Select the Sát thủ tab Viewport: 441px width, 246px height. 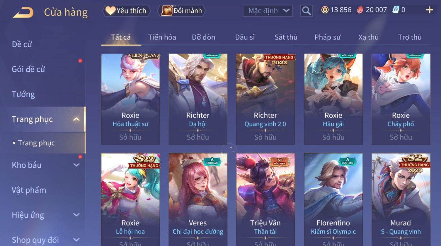pyautogui.click(x=286, y=37)
